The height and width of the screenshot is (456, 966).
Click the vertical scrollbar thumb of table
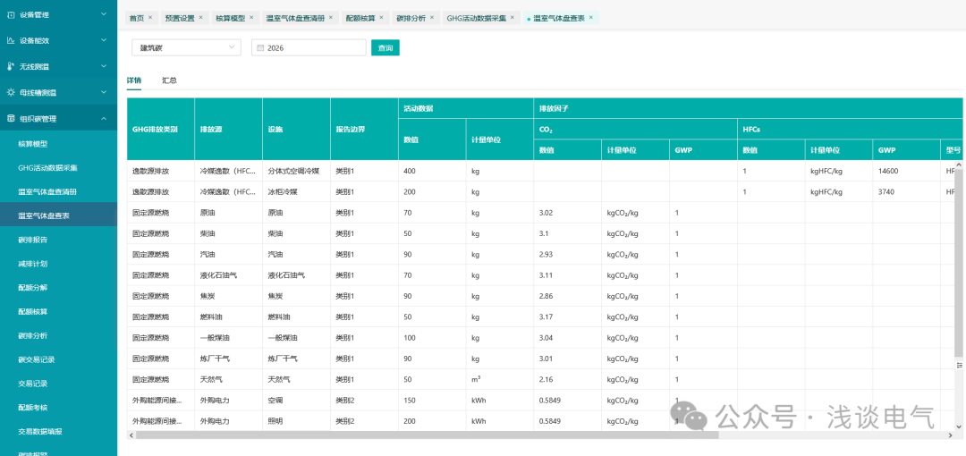(x=959, y=263)
